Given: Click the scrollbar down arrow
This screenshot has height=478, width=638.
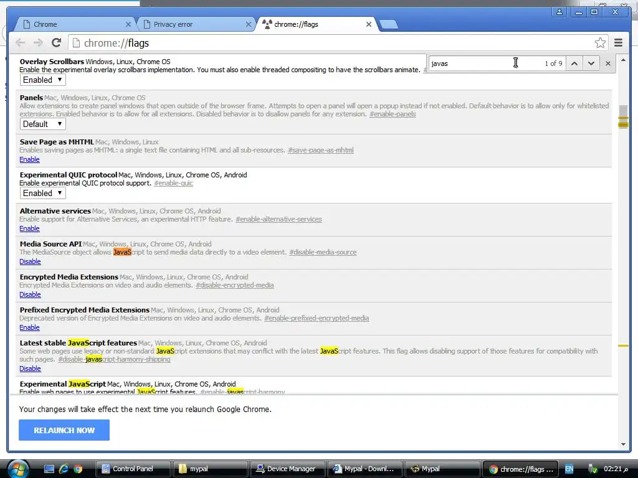Looking at the screenshot, I should click(x=623, y=444).
